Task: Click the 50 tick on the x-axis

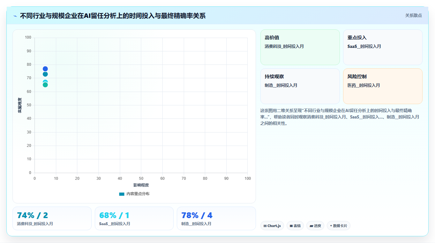Action: click(141, 178)
